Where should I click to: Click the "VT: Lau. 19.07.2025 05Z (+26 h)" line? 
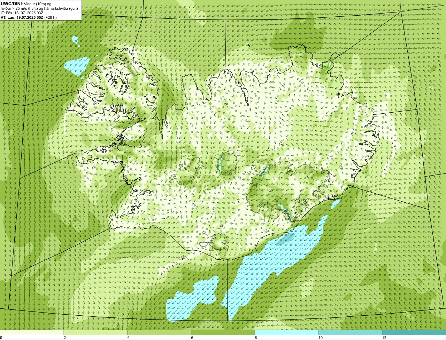pos(29,17)
